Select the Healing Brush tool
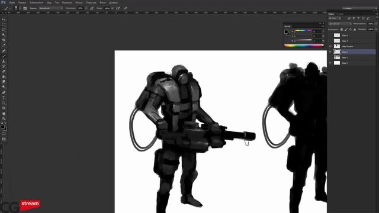 4,51
